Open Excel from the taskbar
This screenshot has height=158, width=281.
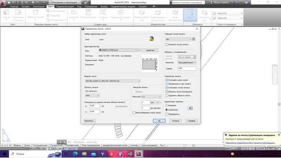pos(130,154)
